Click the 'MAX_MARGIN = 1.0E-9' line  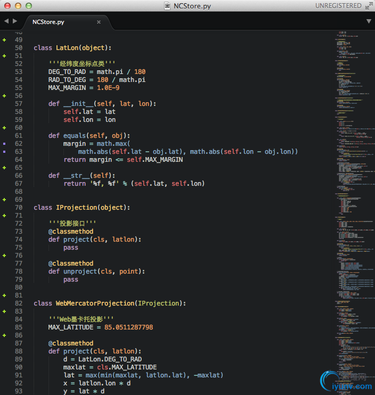click(84, 88)
